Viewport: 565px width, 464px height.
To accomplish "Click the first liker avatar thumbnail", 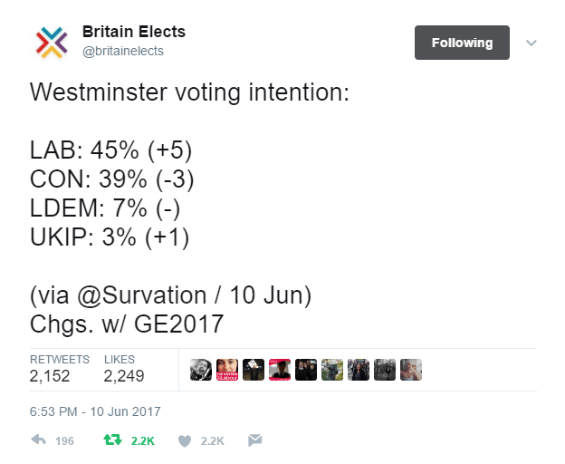I will pyautogui.click(x=201, y=370).
